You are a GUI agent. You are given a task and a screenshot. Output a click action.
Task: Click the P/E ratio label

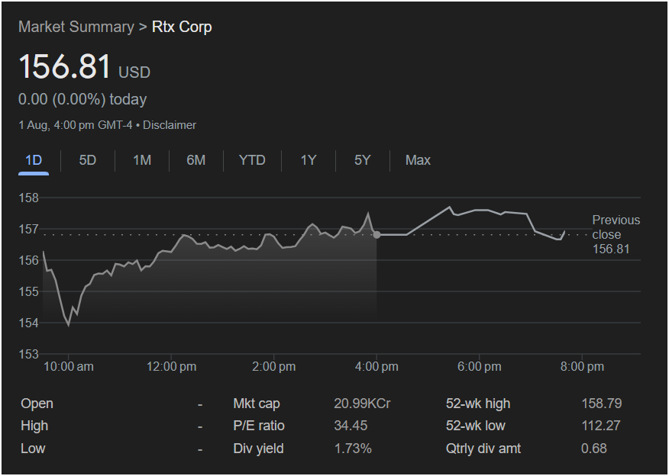pos(259,426)
